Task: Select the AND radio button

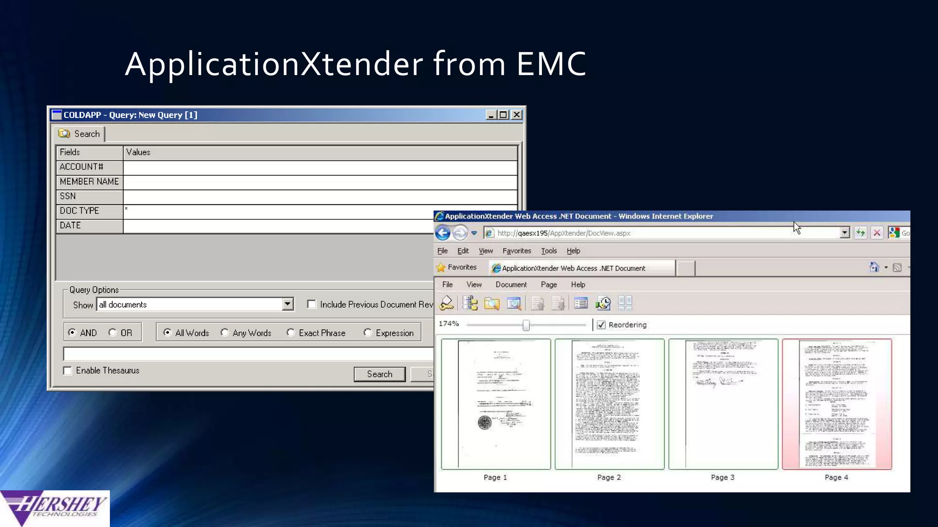Action: click(72, 333)
